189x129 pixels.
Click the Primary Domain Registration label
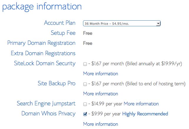(41, 43)
